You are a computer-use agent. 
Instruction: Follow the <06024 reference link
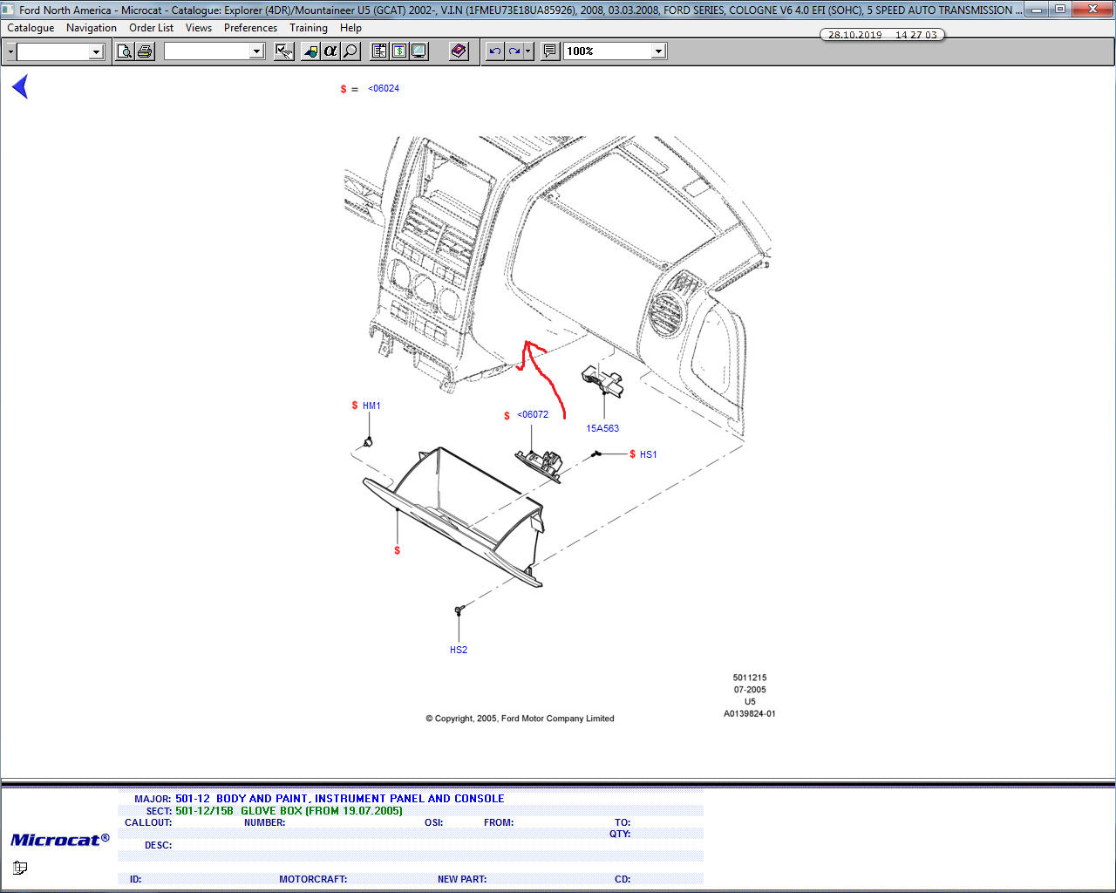pyautogui.click(x=384, y=88)
